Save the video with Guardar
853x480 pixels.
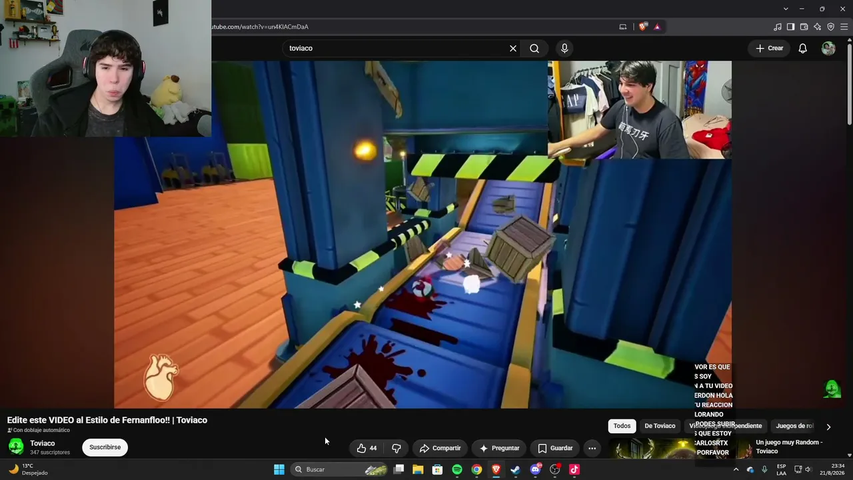[555, 448]
